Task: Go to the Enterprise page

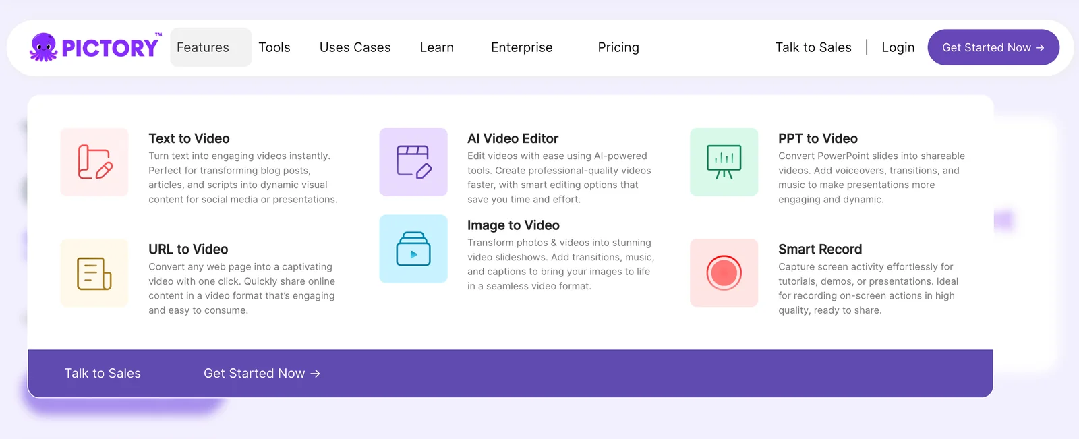Action: [x=521, y=47]
